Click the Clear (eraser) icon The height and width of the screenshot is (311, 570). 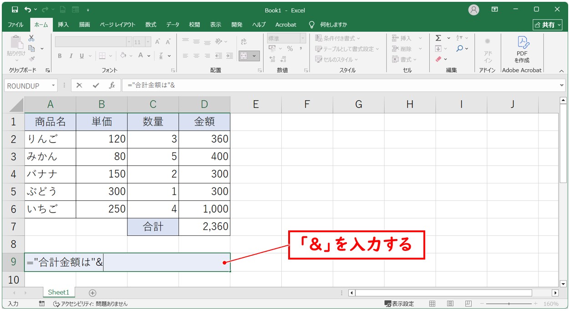[438, 59]
